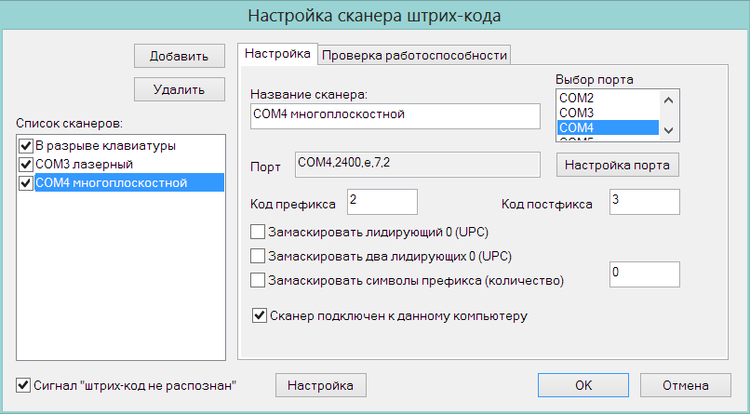Image resolution: width=750 pixels, height=414 pixels.
Task: Enable Замаскировать два лидирующих 0 (UPC)
Action: click(x=258, y=256)
